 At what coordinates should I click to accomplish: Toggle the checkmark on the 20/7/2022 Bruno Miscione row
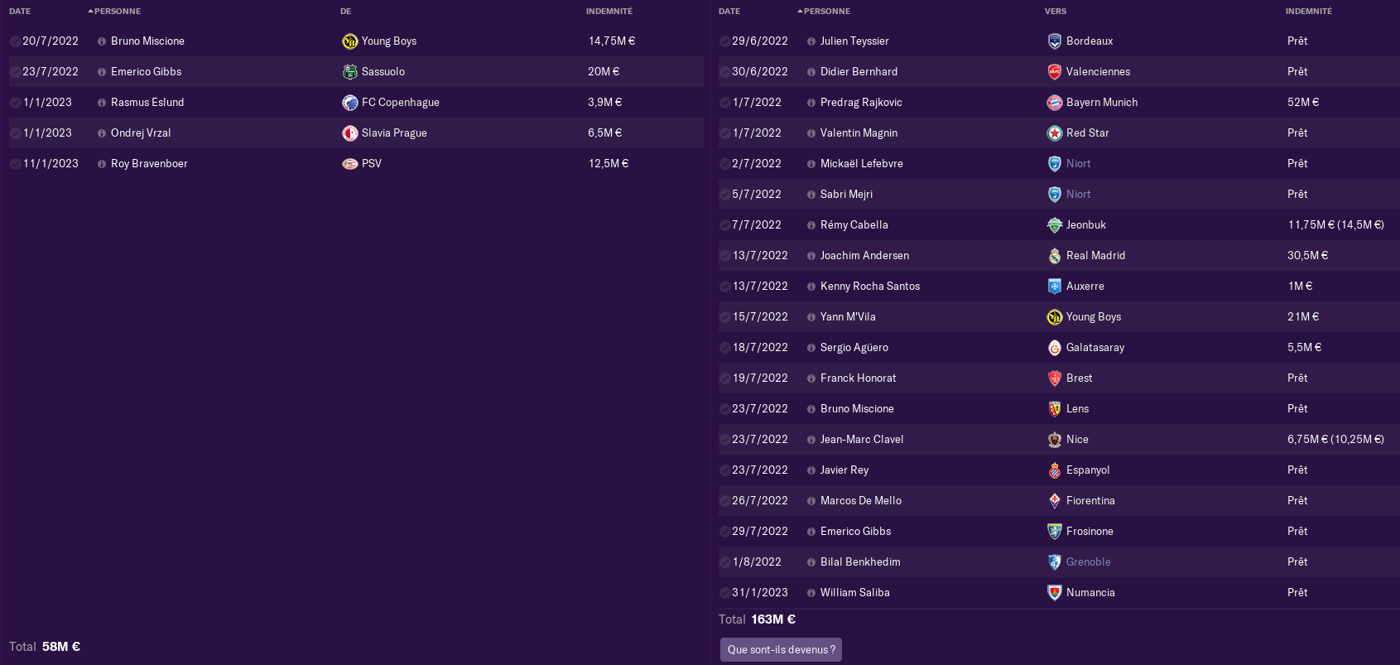(x=16, y=41)
